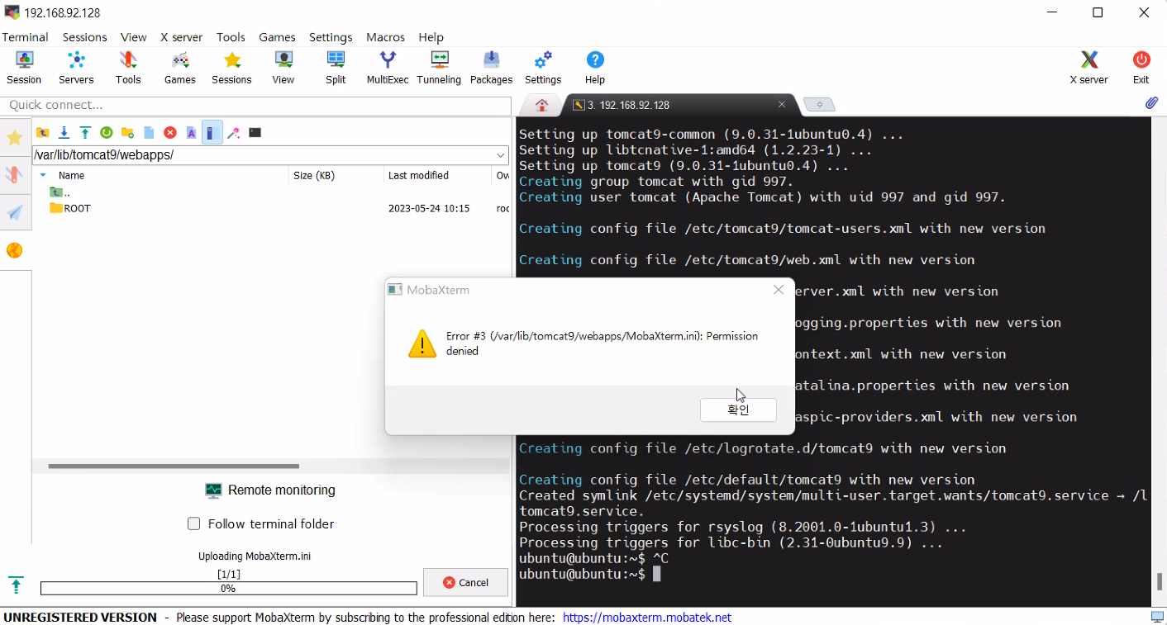
Task: Click the terminal vertical scrollbar thumb
Action: pos(1160,581)
